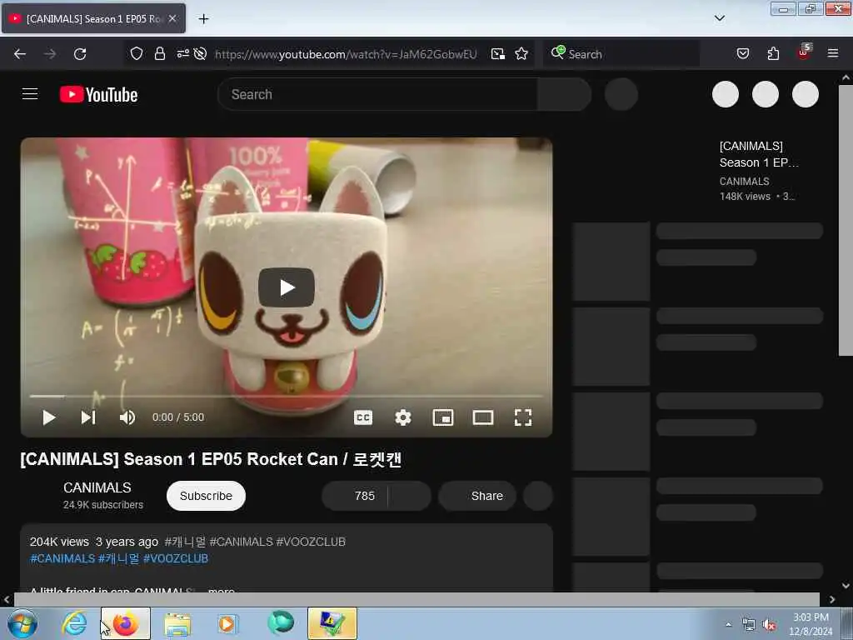Open the Firefox application hamburger menu
Screen dimensions: 853x640
click(x=833, y=53)
